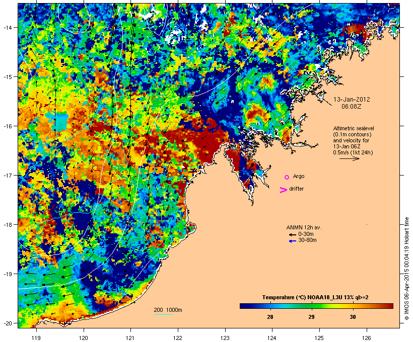This screenshot has height=342, width=413.
Task: Click the 0.5m/s velocity scale arrow
Action: click(x=349, y=158)
